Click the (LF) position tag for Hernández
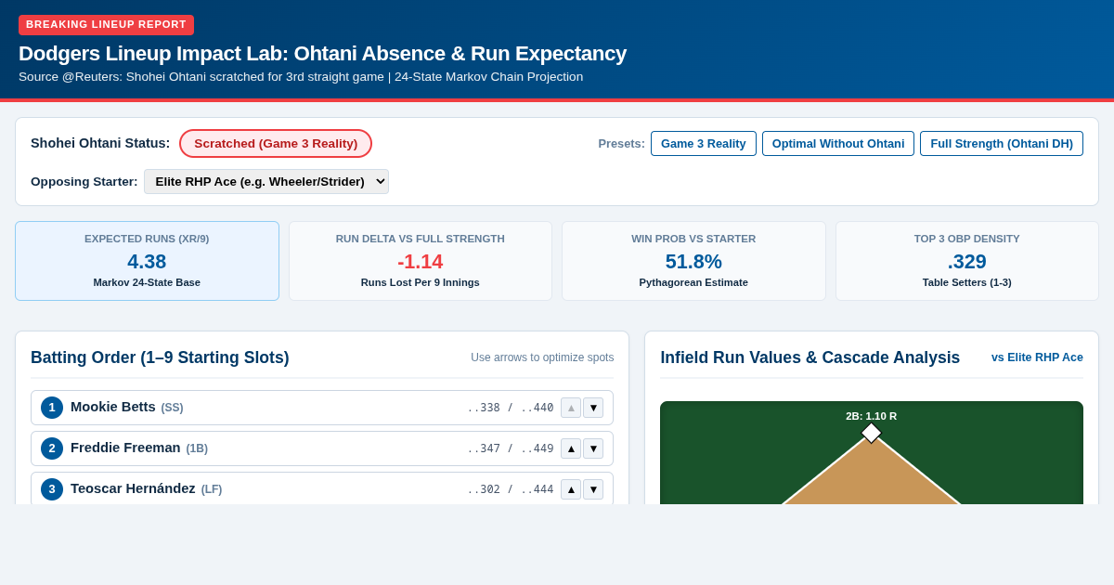This screenshot has height=585, width=1114. click(x=212, y=489)
